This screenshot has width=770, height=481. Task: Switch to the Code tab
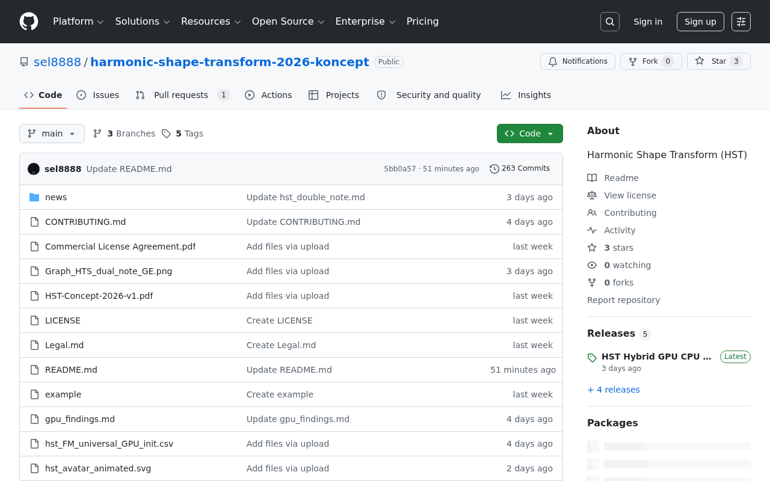click(x=43, y=95)
